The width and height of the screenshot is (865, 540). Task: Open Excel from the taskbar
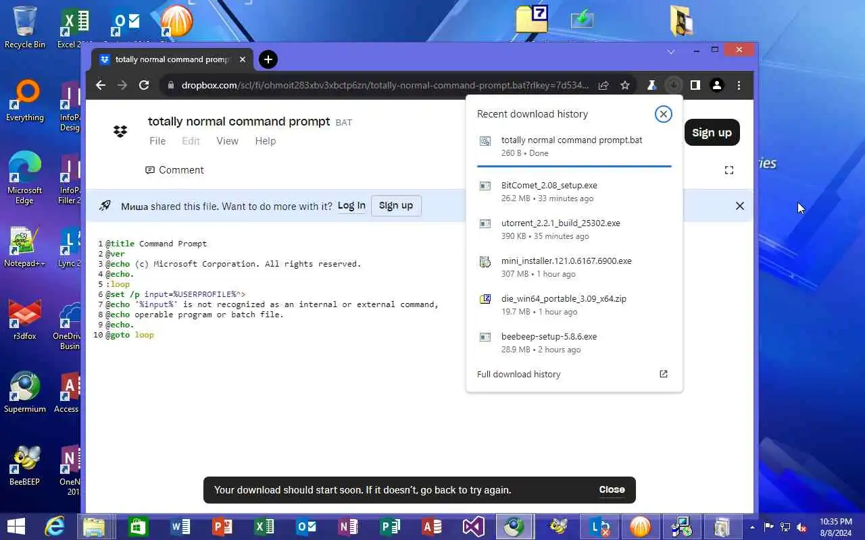click(x=264, y=526)
